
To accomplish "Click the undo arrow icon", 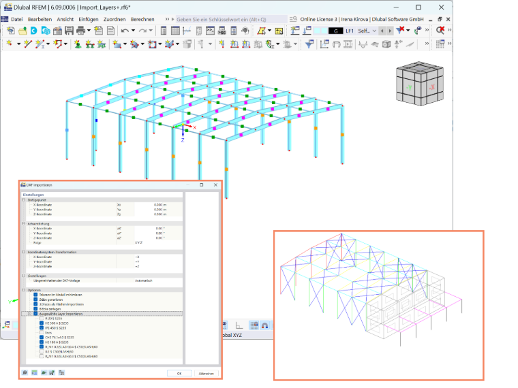I will [125, 31].
